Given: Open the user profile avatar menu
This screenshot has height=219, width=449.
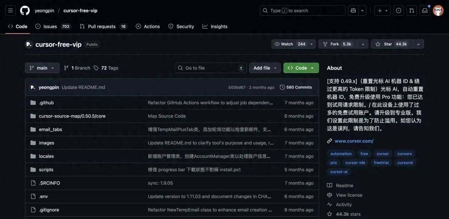Looking at the screenshot, I should tap(438, 10).
